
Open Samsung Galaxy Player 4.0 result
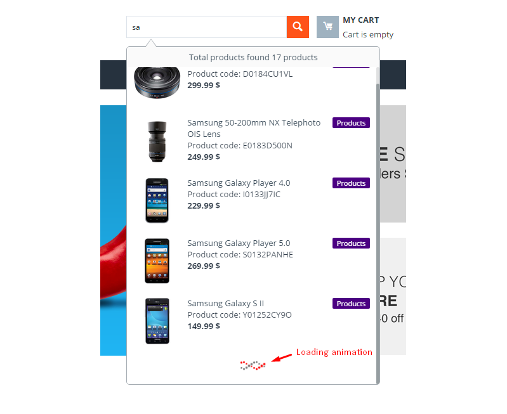(x=239, y=183)
